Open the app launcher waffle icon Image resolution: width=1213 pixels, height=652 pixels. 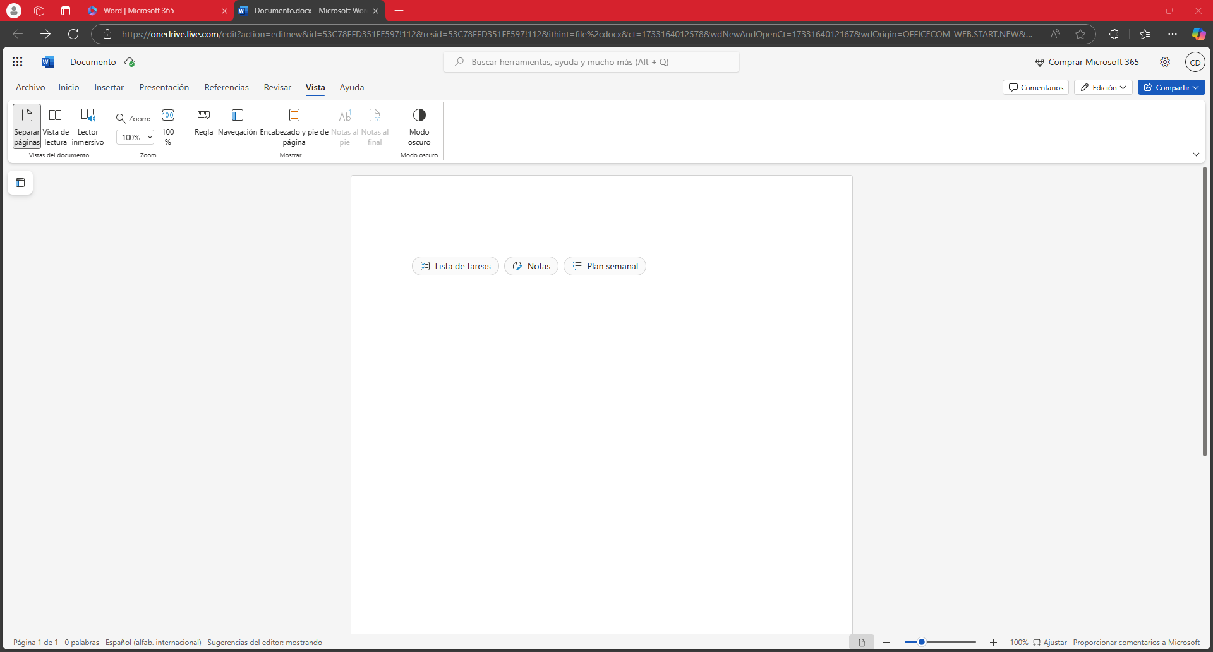pyautogui.click(x=18, y=62)
